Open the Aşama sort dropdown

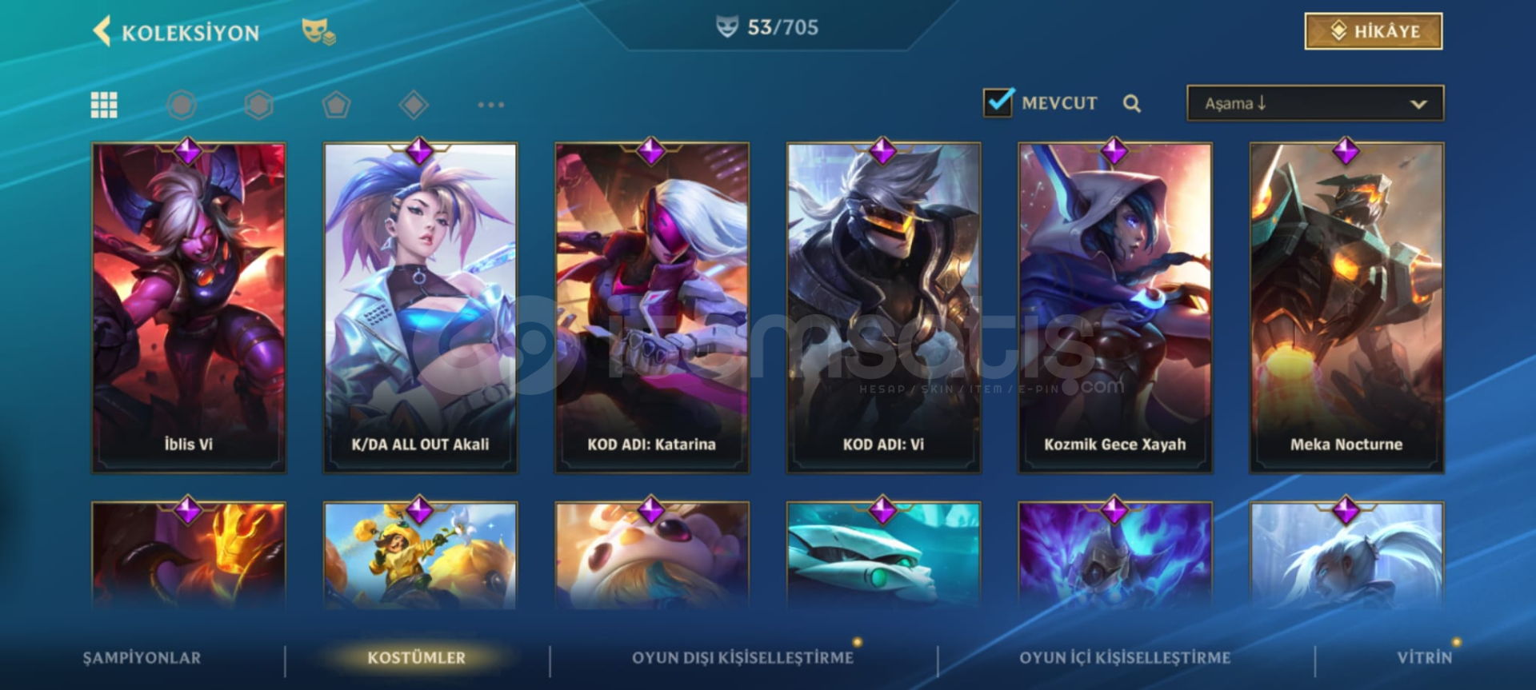pos(1315,103)
